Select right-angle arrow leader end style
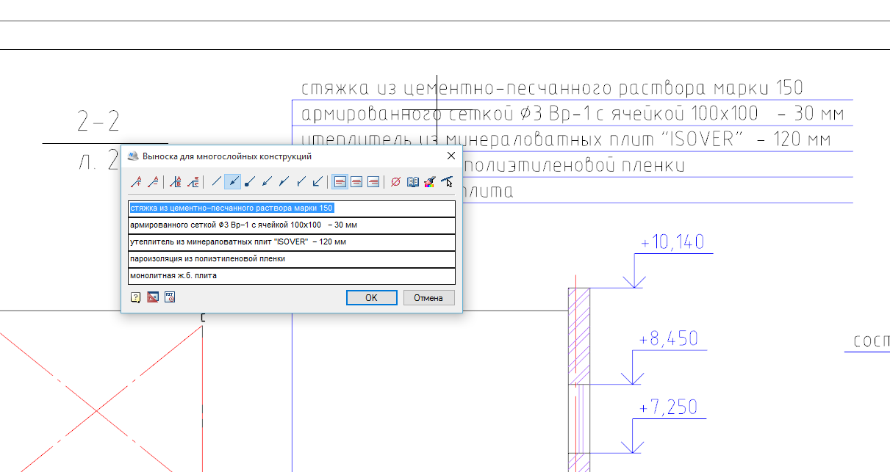Image resolution: width=890 pixels, height=472 pixels. pos(317,181)
